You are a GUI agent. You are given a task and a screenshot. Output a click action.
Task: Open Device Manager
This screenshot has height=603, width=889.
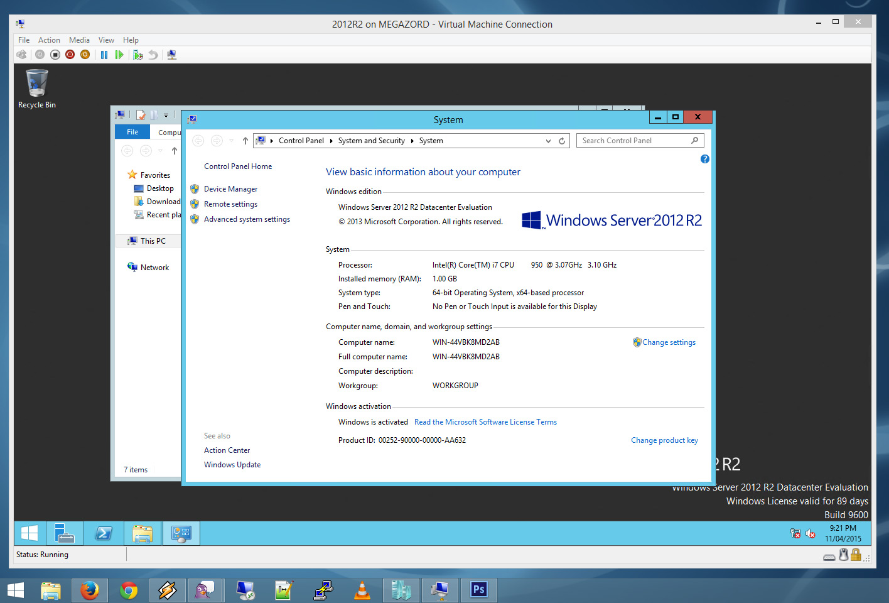pos(230,189)
